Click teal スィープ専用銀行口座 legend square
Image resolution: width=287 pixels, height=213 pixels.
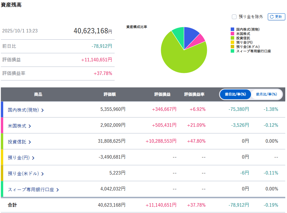232,51
